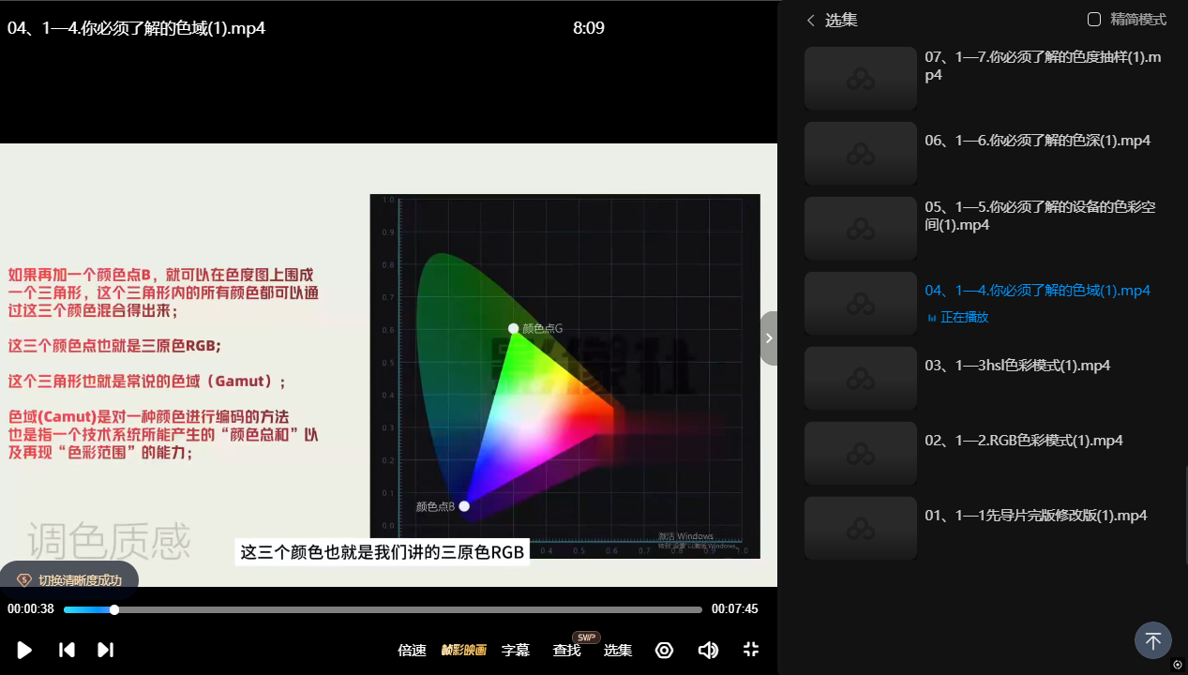Open the 查找 search feature
The height and width of the screenshot is (675, 1188).
coord(566,651)
